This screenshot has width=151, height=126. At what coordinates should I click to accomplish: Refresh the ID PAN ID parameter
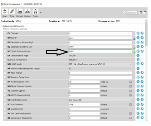tap(138, 38)
